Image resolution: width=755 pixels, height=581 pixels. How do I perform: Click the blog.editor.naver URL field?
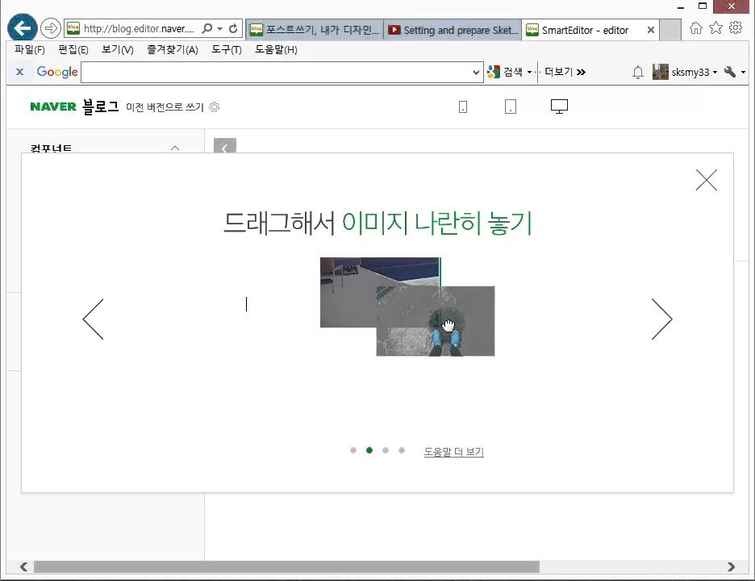pyautogui.click(x=139, y=29)
